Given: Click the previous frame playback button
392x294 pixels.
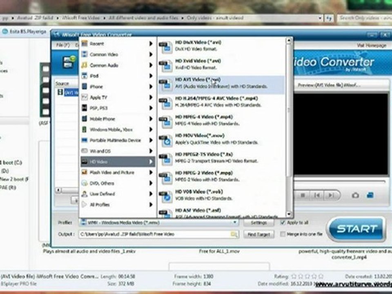Looking at the screenshot, I should [317, 195].
